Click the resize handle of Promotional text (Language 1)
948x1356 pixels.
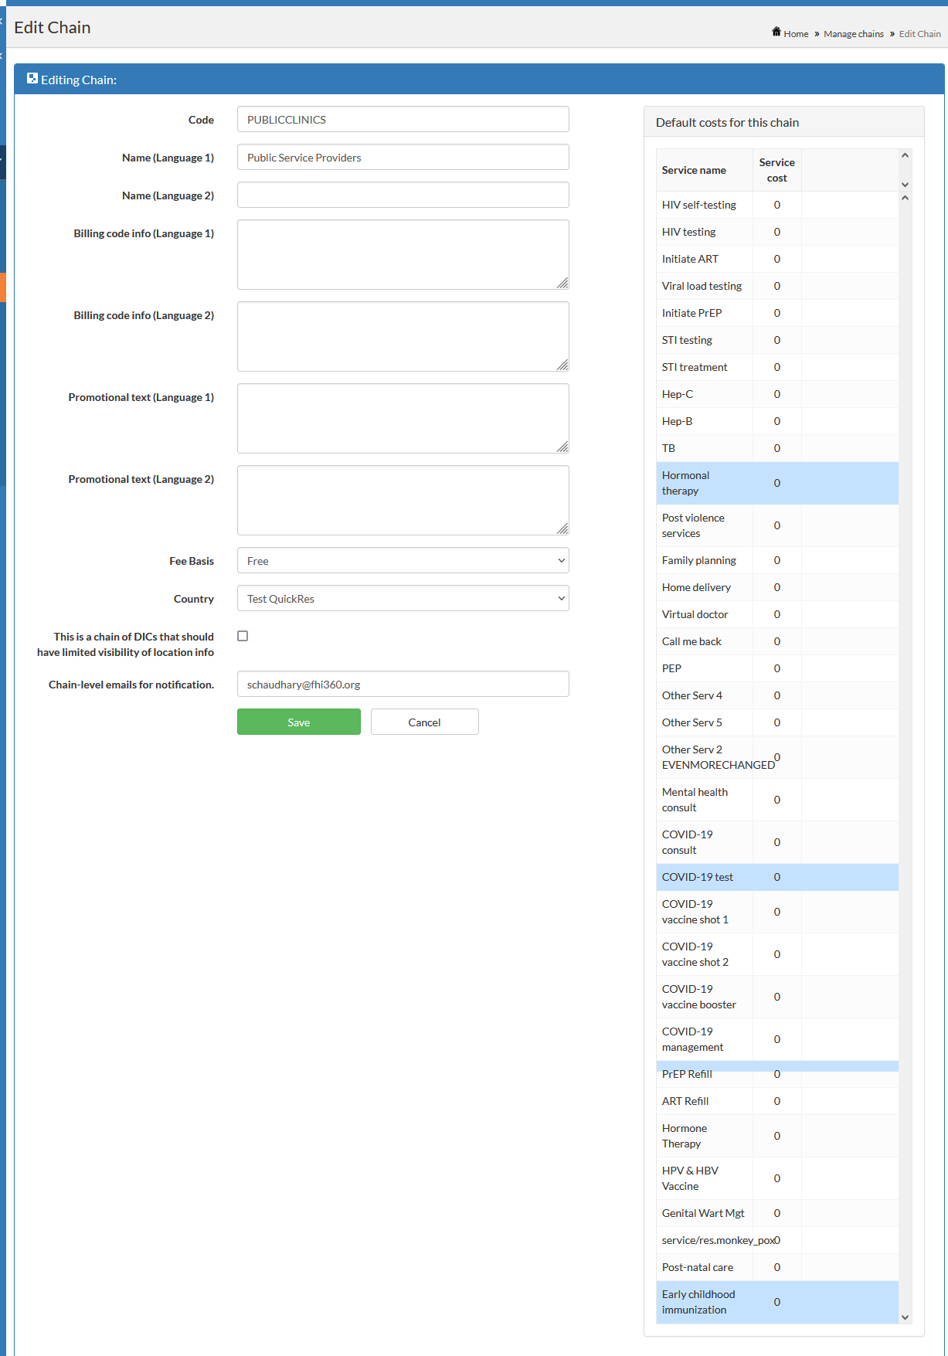[562, 447]
